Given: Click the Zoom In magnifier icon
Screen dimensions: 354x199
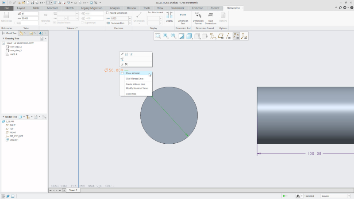Looking at the screenshot, I should click(165, 36).
